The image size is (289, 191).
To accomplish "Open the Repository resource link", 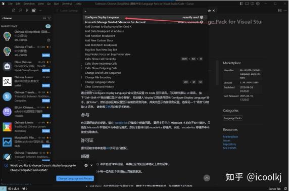I will 229,144.
